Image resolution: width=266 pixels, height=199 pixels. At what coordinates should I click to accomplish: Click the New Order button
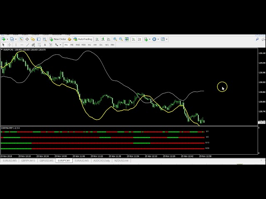click(x=58, y=39)
